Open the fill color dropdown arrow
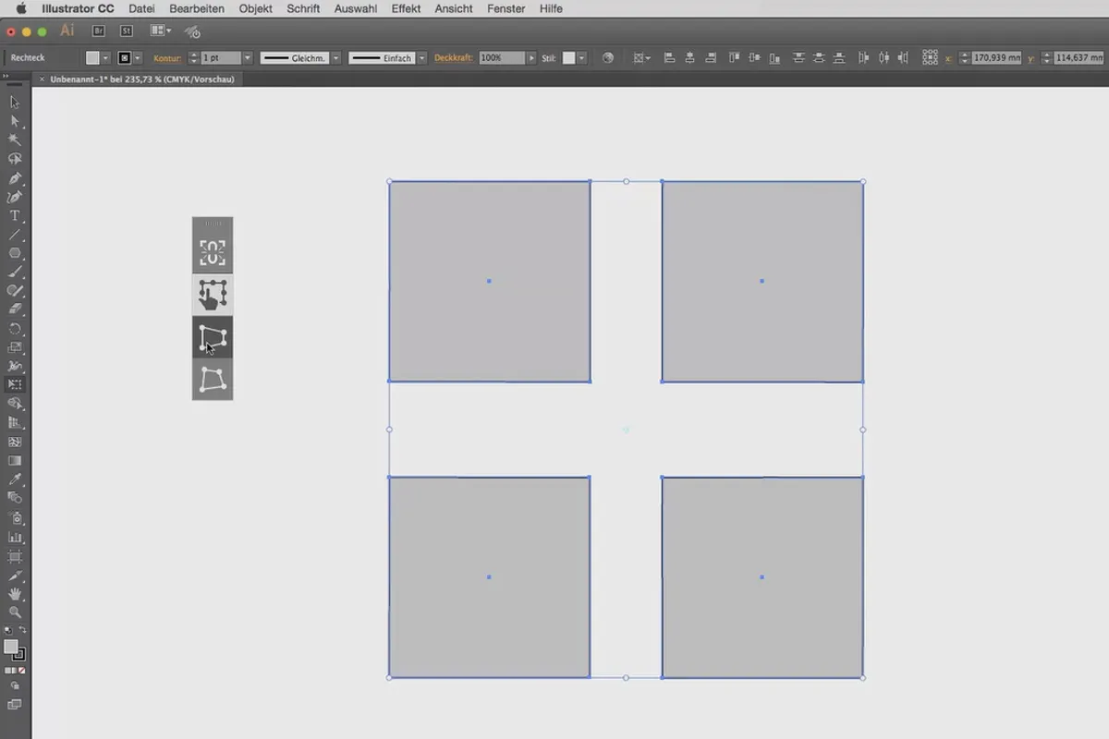Image resolution: width=1109 pixels, height=739 pixels. point(105,57)
